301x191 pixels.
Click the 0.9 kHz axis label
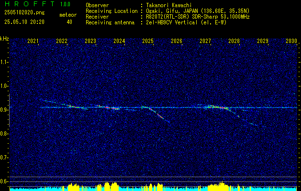(4, 110)
